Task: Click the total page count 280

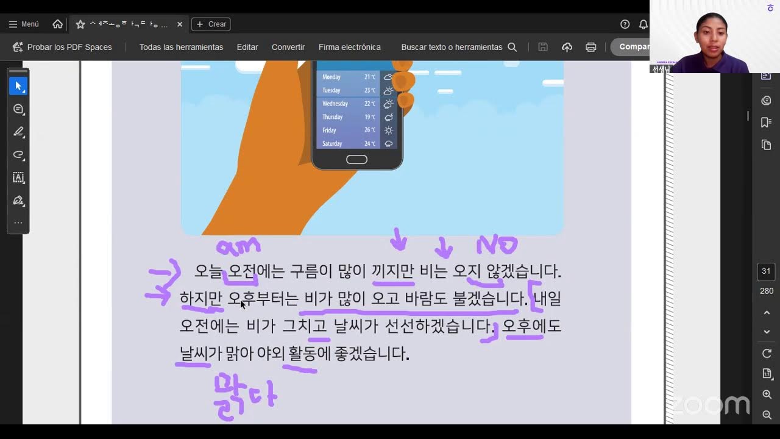Action: (767, 291)
